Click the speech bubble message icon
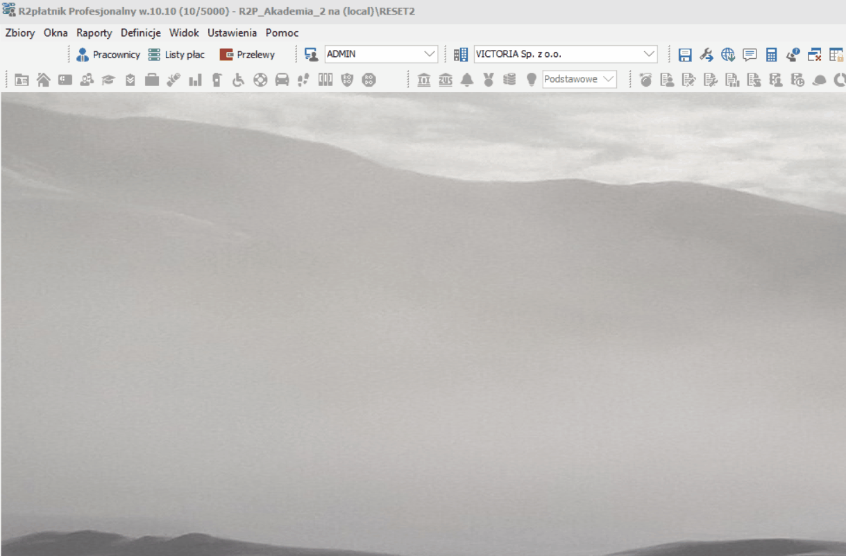Image resolution: width=846 pixels, height=556 pixels. point(750,55)
